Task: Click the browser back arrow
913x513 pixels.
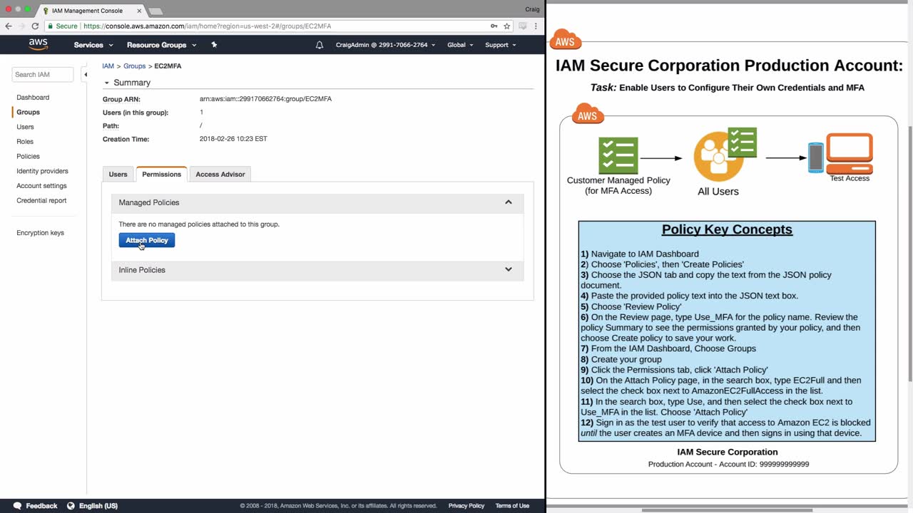Action: click(x=9, y=26)
